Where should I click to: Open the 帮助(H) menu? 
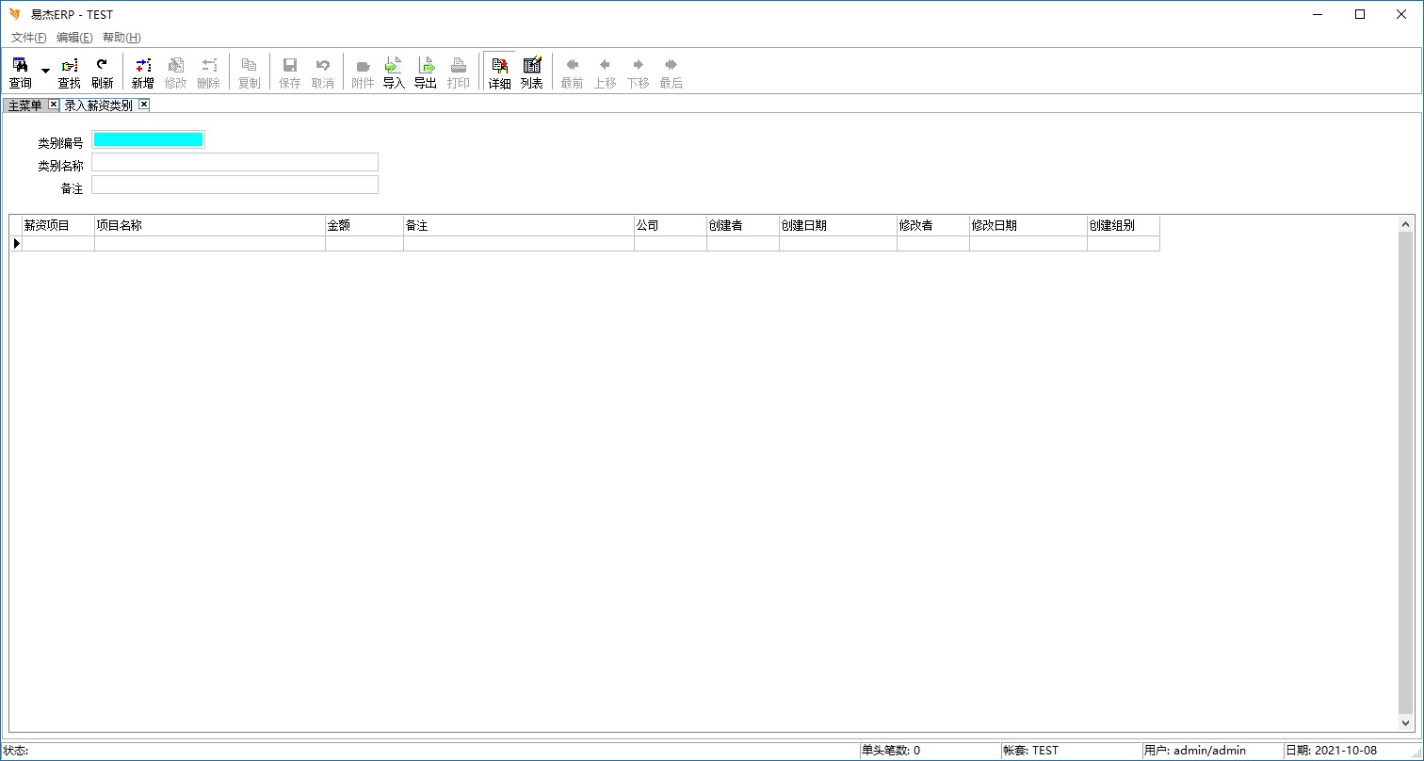tap(121, 38)
